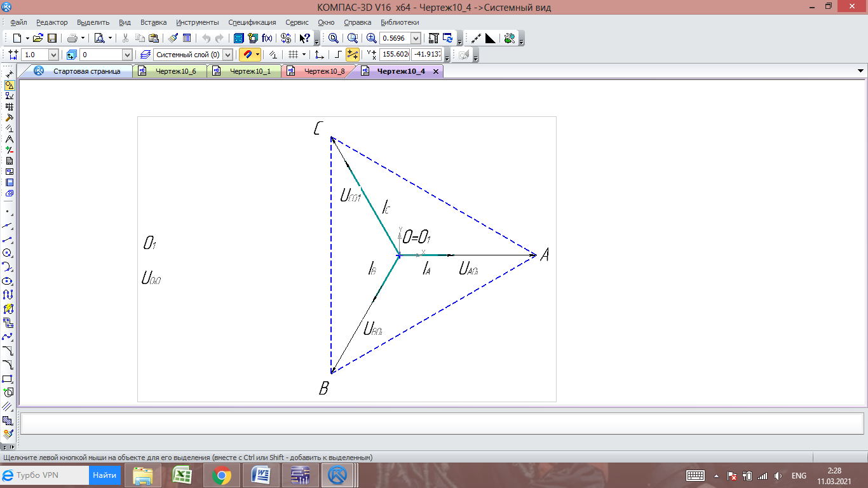The height and width of the screenshot is (488, 868).
Task: Switch to the Чертеж10_8 tab
Action: pyautogui.click(x=324, y=71)
